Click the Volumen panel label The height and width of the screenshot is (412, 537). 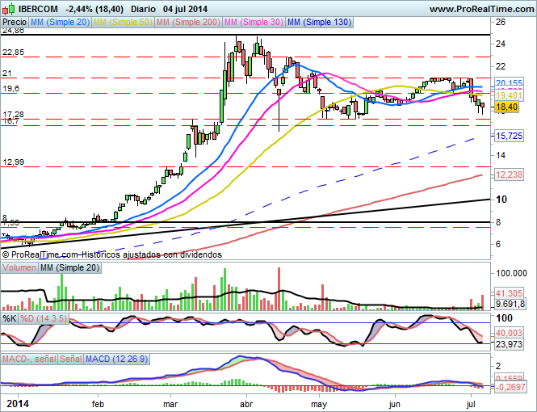[x=19, y=267]
